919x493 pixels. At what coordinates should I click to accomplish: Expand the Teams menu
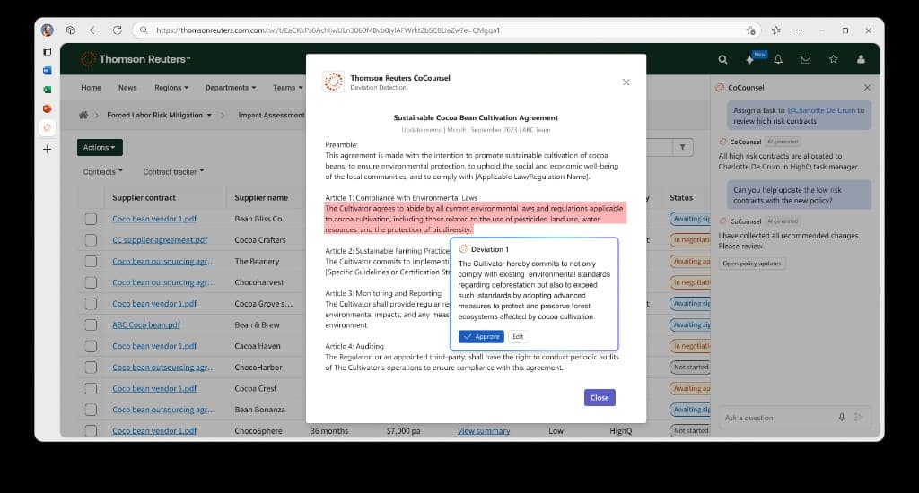point(287,87)
